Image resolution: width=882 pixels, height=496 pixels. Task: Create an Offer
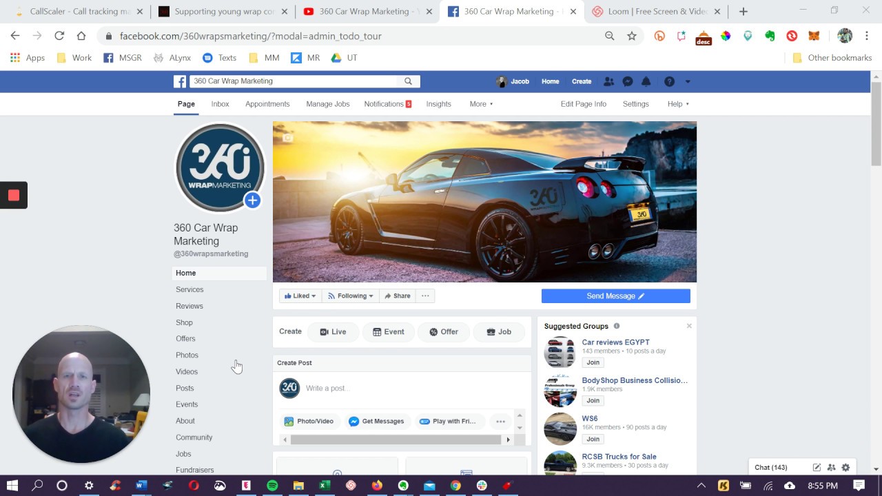(x=444, y=332)
